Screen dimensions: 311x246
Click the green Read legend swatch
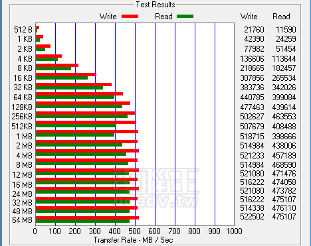tap(185, 17)
